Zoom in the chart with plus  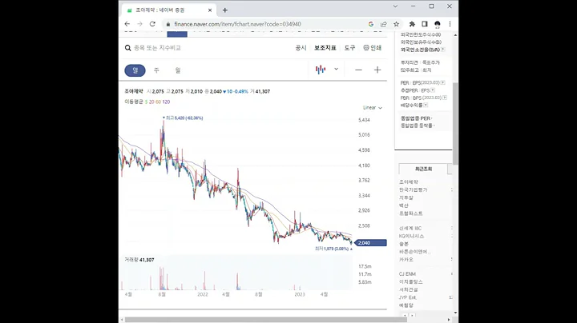point(377,70)
